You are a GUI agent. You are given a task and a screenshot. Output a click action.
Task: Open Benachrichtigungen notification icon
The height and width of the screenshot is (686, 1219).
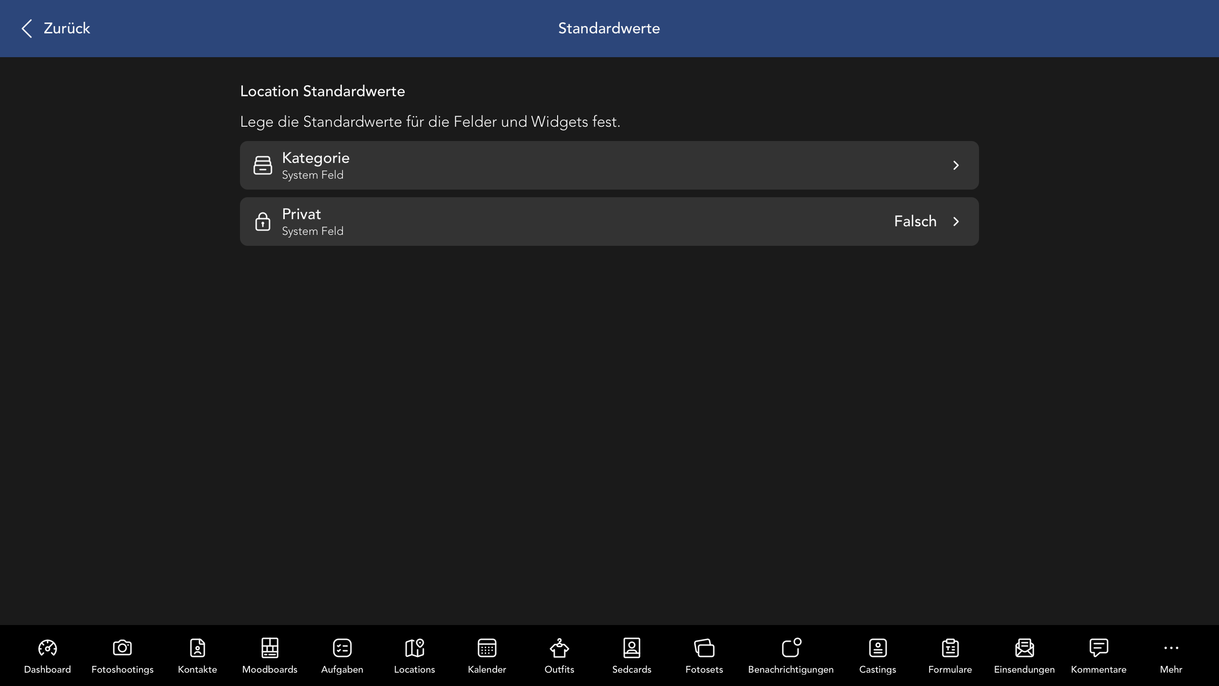pyautogui.click(x=791, y=648)
